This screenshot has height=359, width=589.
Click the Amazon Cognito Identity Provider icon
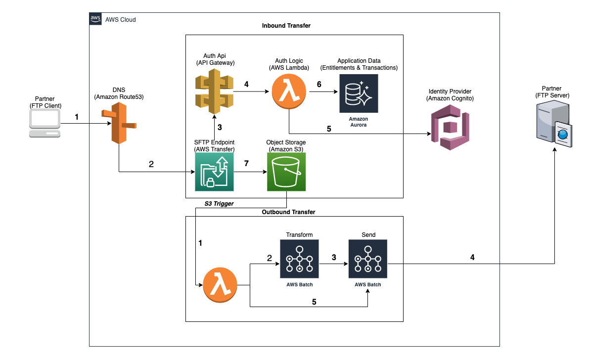click(449, 128)
